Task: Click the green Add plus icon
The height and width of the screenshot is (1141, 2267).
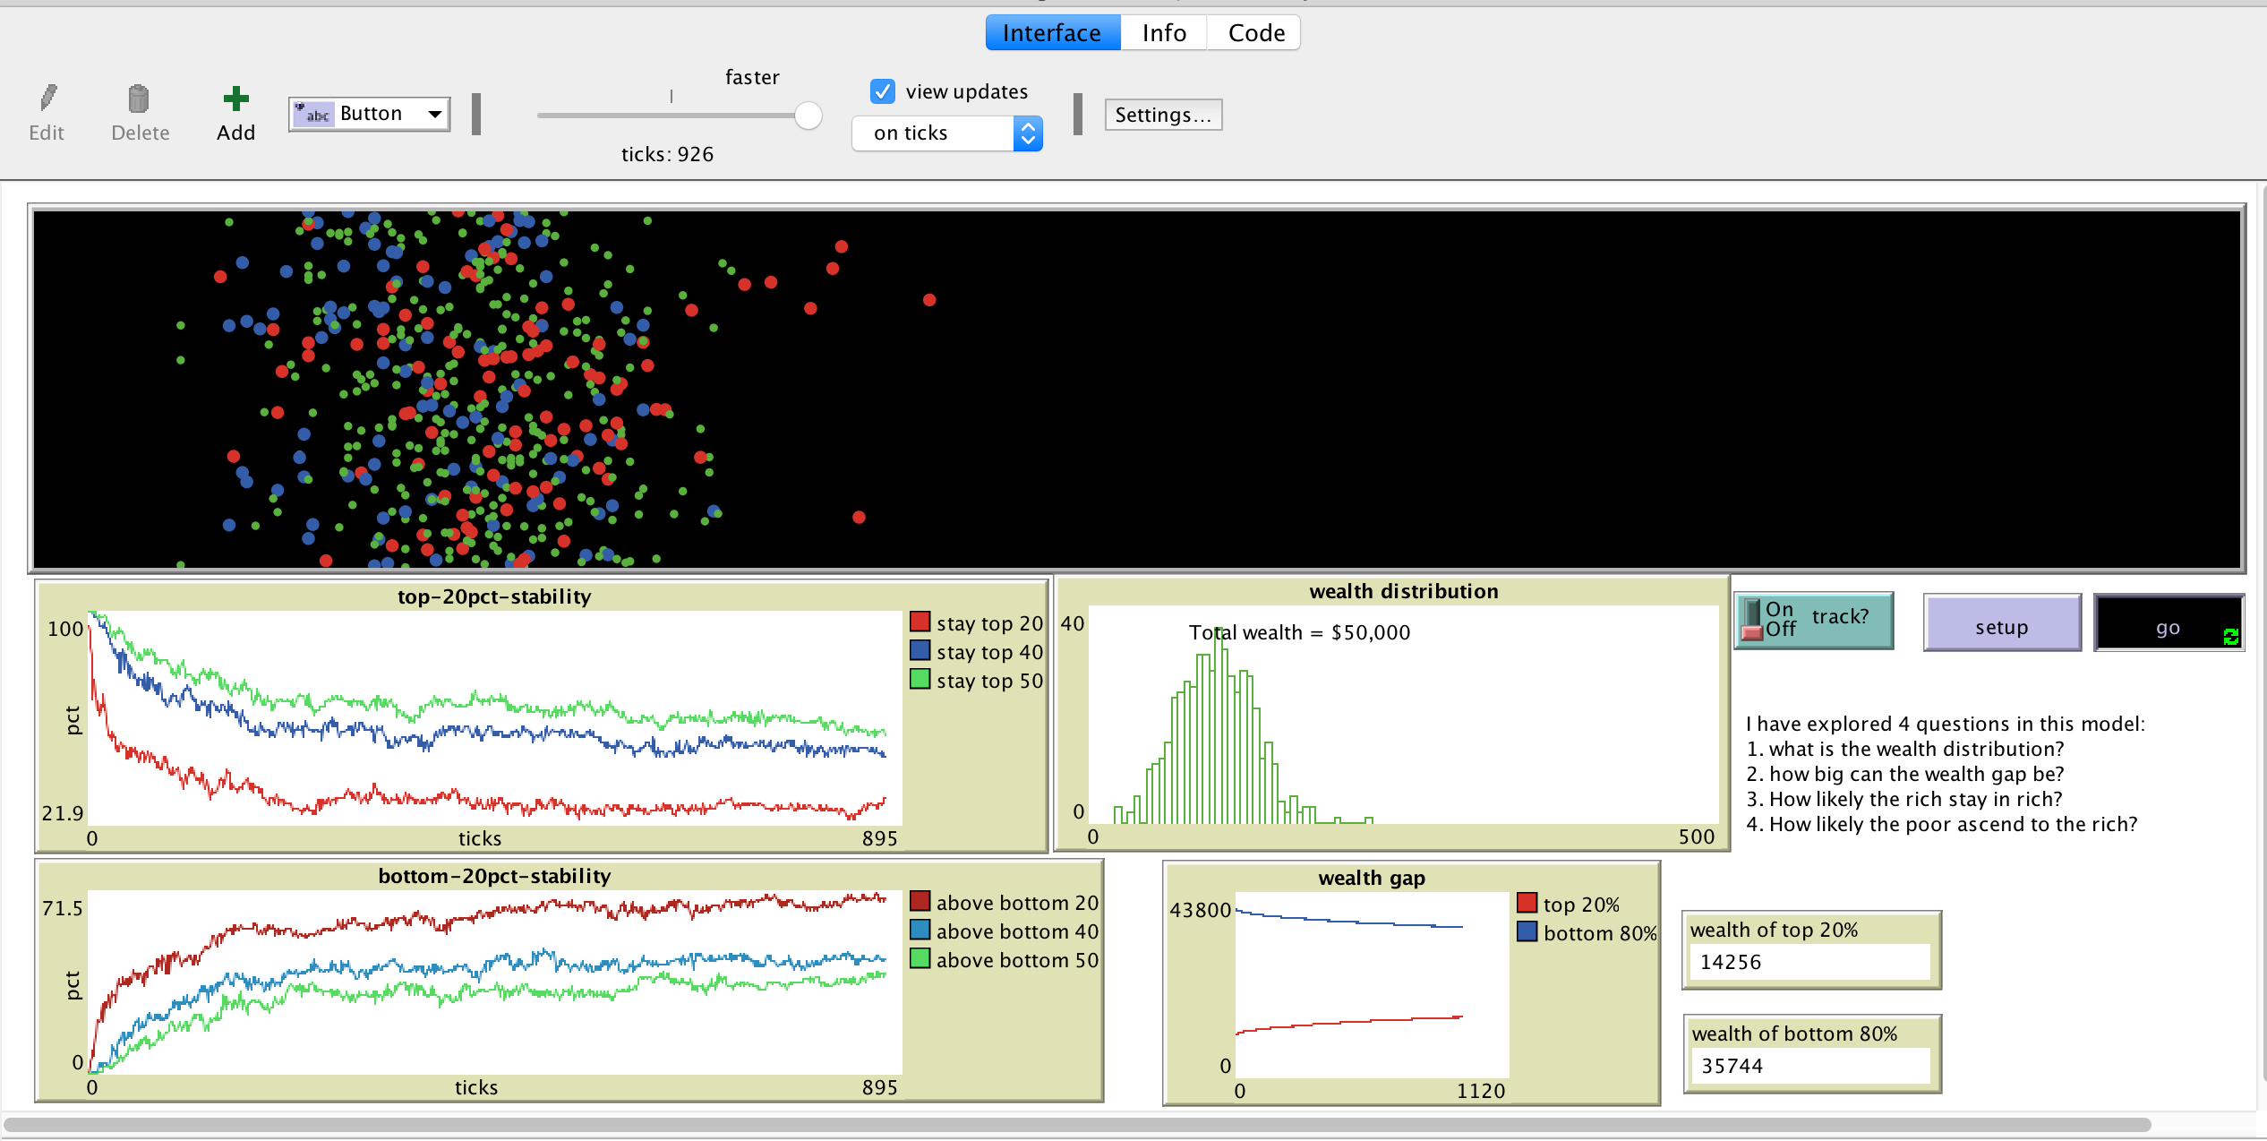Action: (235, 99)
